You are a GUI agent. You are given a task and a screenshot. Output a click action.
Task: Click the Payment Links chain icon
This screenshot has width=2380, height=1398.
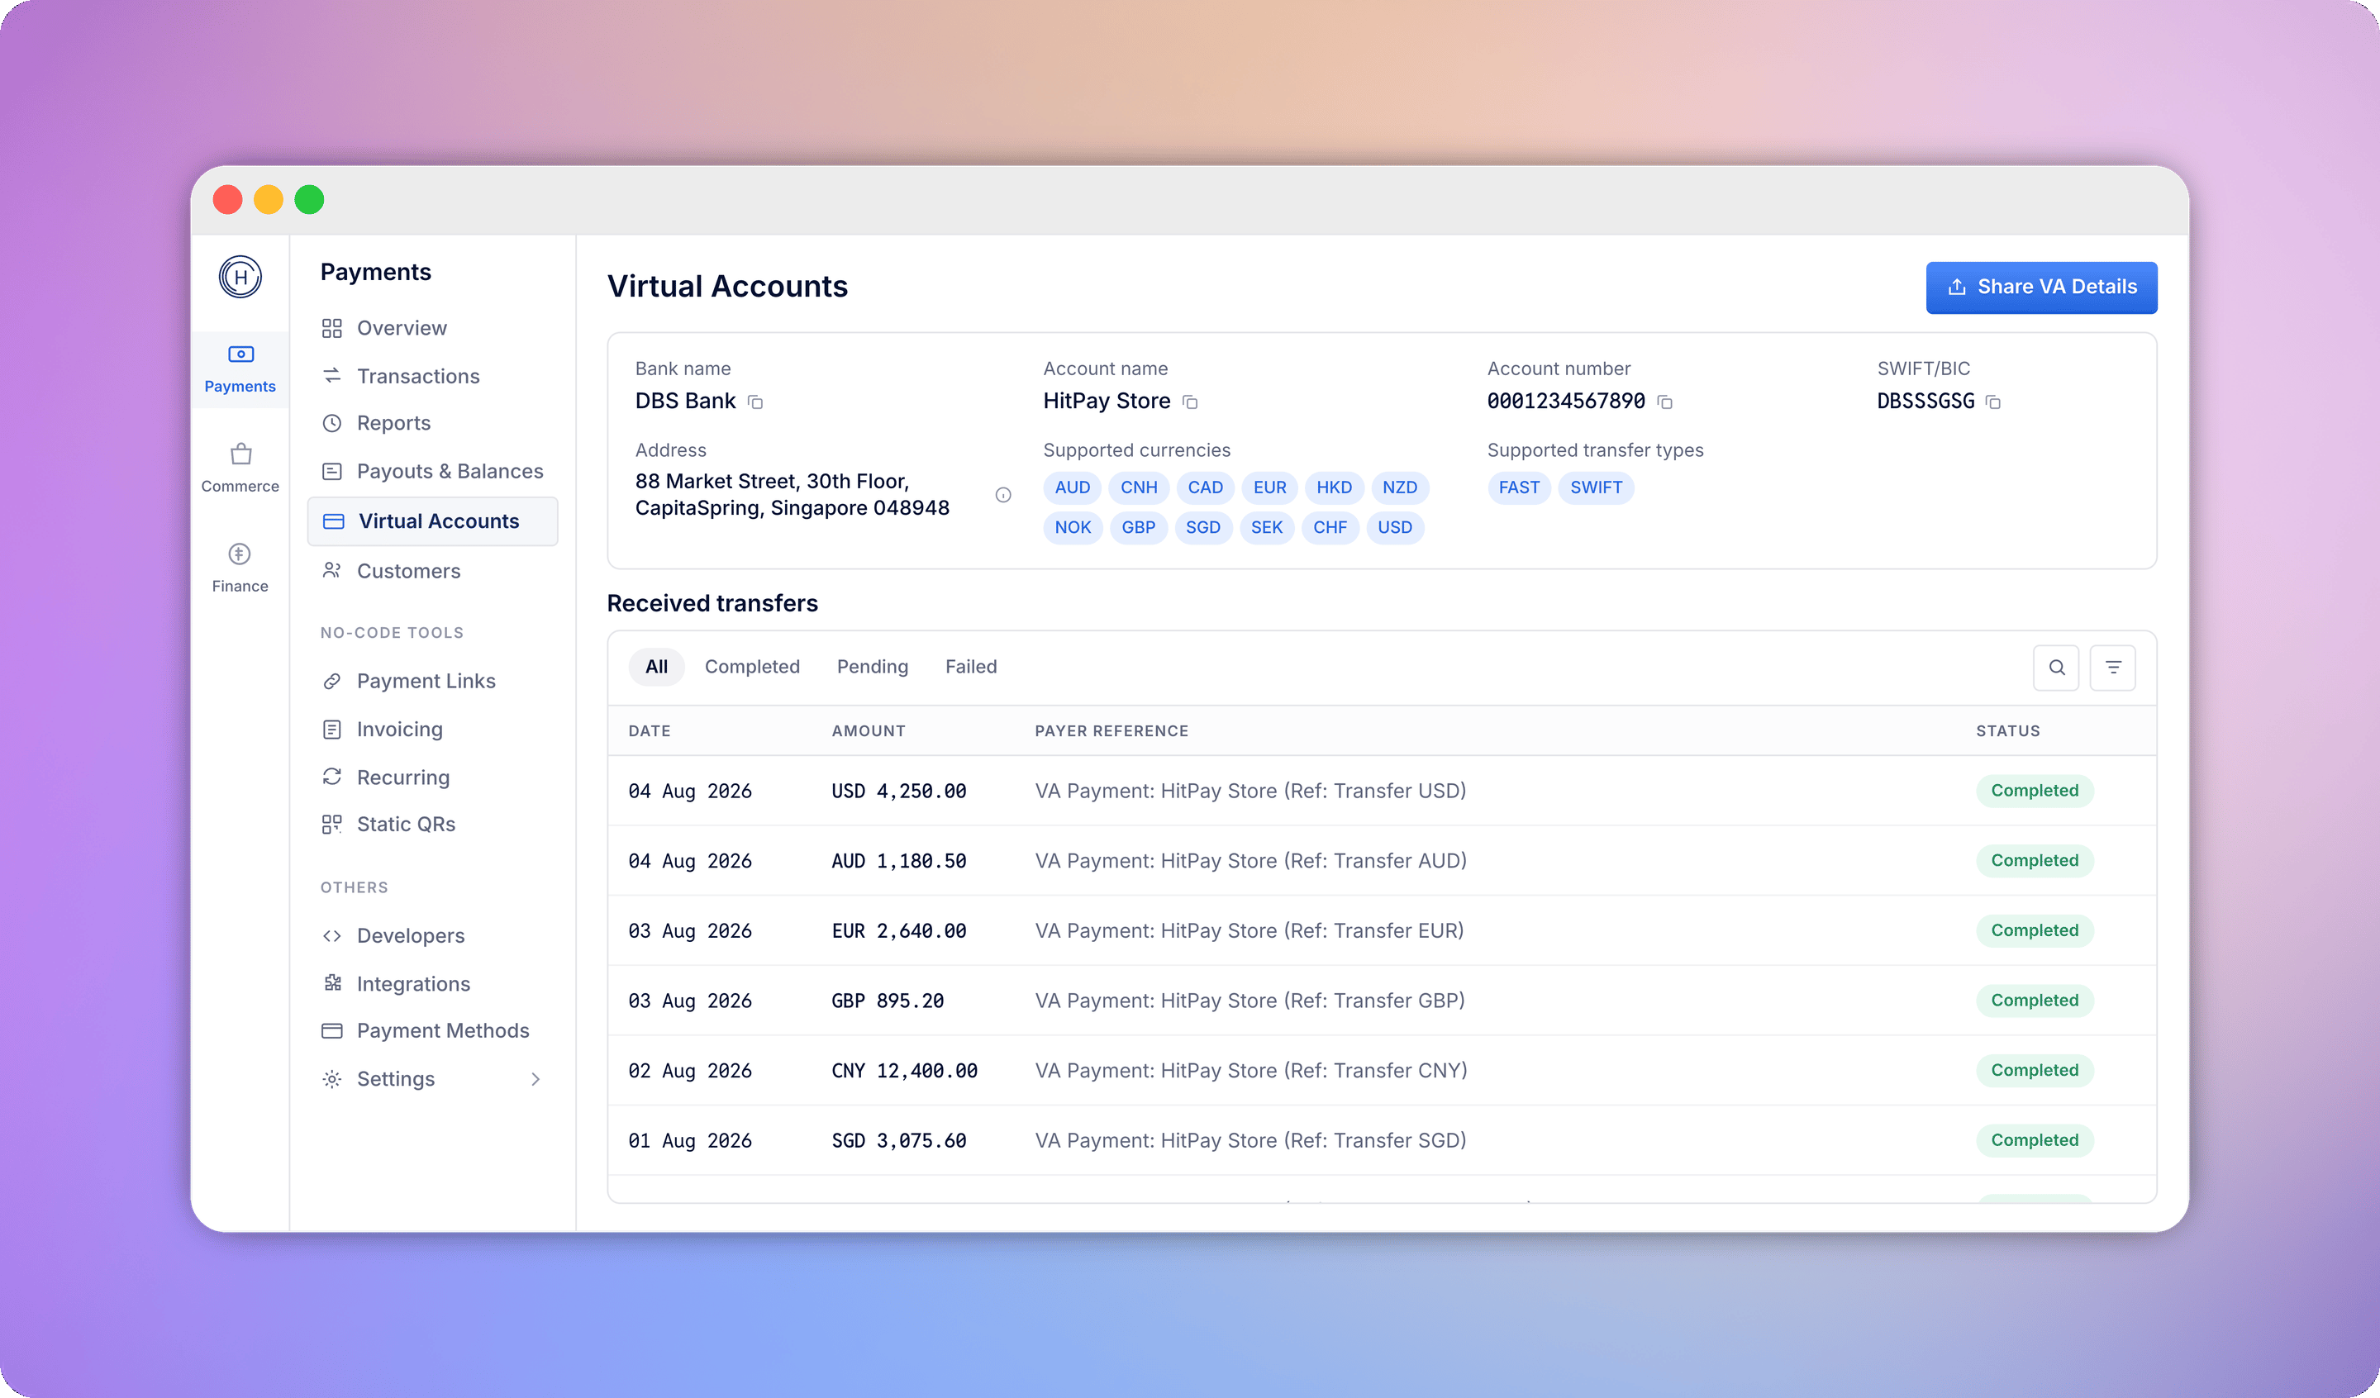coord(331,681)
